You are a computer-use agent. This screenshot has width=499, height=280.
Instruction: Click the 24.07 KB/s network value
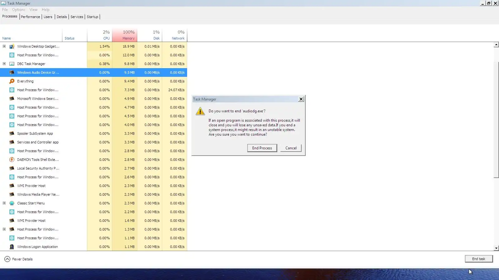coord(177,90)
